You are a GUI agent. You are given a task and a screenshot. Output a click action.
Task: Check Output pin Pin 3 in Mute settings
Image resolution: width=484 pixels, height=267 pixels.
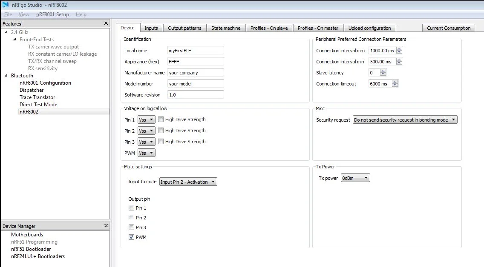(x=132, y=227)
